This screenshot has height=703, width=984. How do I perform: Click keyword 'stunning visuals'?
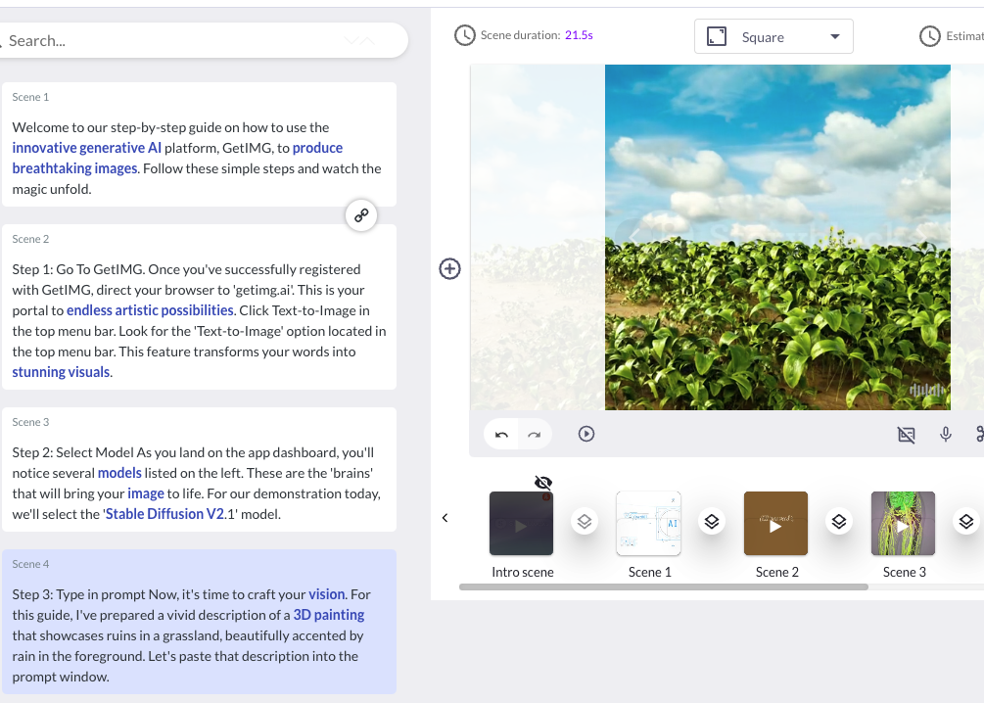coord(61,372)
